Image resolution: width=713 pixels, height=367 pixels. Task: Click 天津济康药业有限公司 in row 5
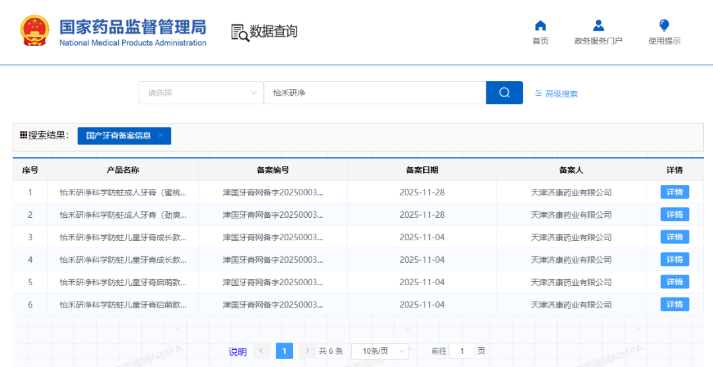pyautogui.click(x=571, y=283)
